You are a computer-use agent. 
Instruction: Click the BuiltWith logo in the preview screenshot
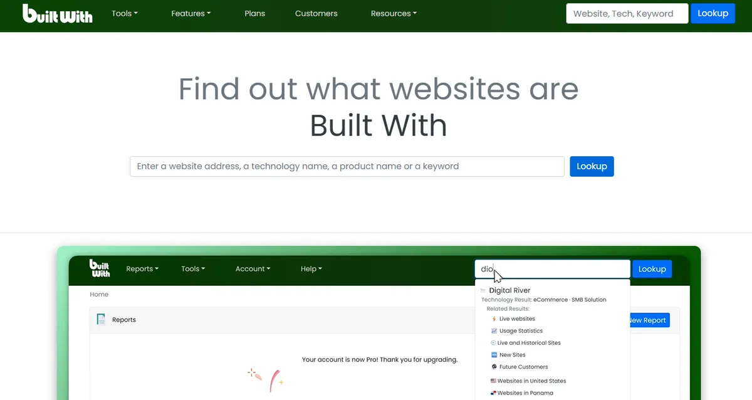(x=100, y=268)
